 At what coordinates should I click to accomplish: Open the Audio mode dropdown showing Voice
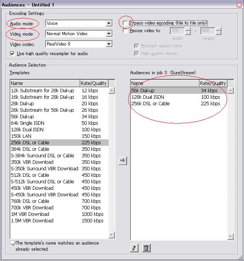coord(79,23)
